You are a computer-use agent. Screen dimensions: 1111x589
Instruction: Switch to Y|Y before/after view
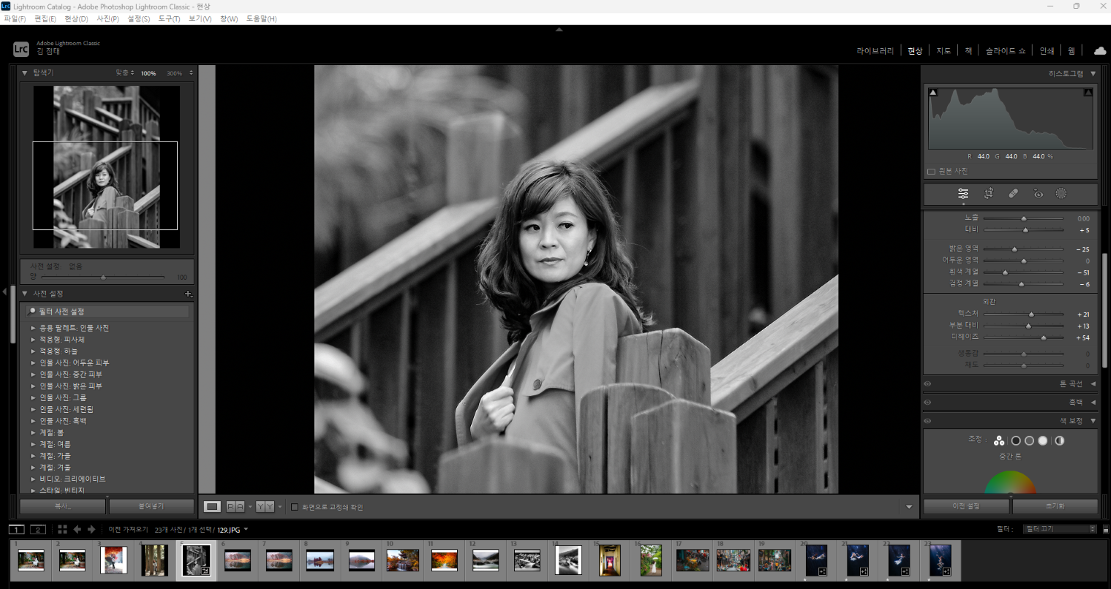(x=264, y=507)
